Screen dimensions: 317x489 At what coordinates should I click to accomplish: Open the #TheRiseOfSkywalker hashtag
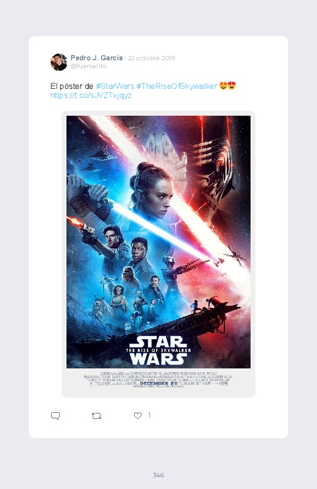click(176, 86)
